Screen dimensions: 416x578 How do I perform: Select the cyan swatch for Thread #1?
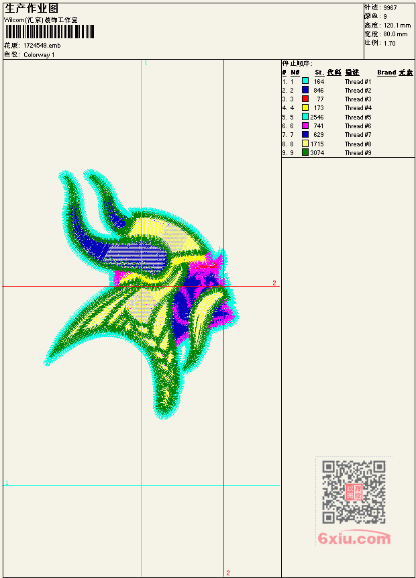pyautogui.click(x=305, y=81)
